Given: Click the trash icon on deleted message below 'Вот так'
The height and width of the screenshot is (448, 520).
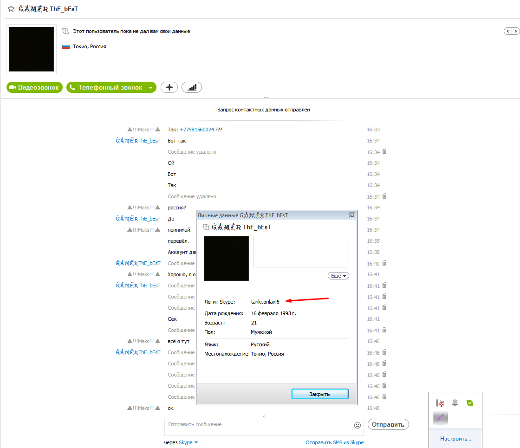Looking at the screenshot, I should point(384,152).
